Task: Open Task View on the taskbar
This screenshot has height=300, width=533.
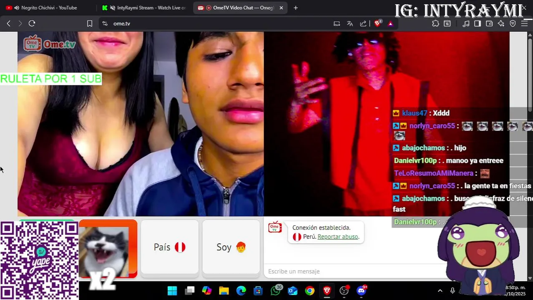Action: 190,290
